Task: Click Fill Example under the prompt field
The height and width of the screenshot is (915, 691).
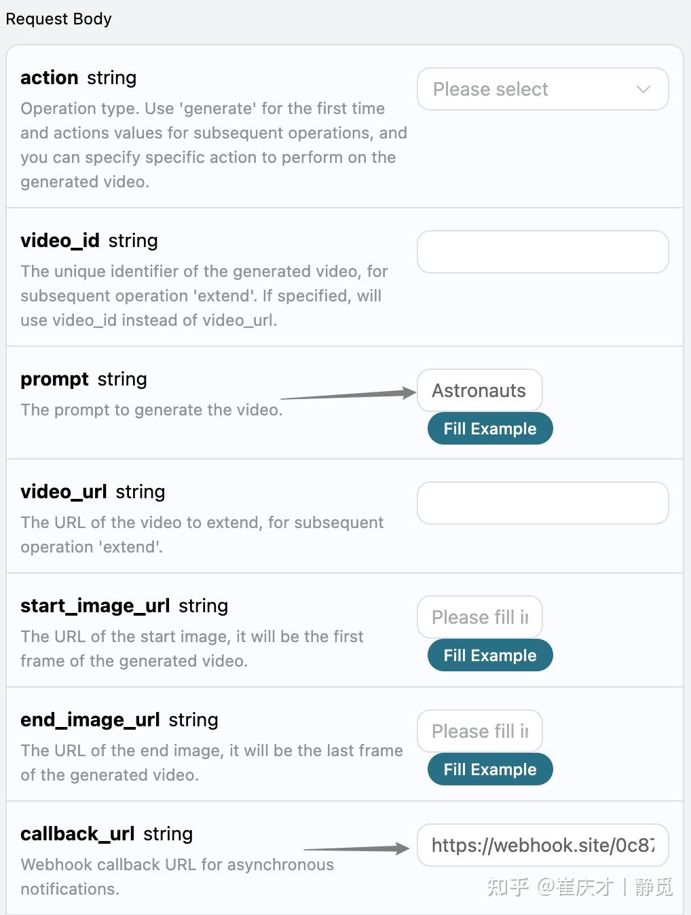Action: 489,428
